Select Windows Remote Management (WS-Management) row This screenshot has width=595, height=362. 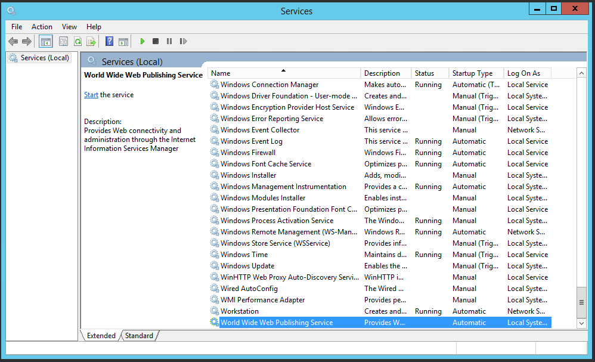coord(380,231)
